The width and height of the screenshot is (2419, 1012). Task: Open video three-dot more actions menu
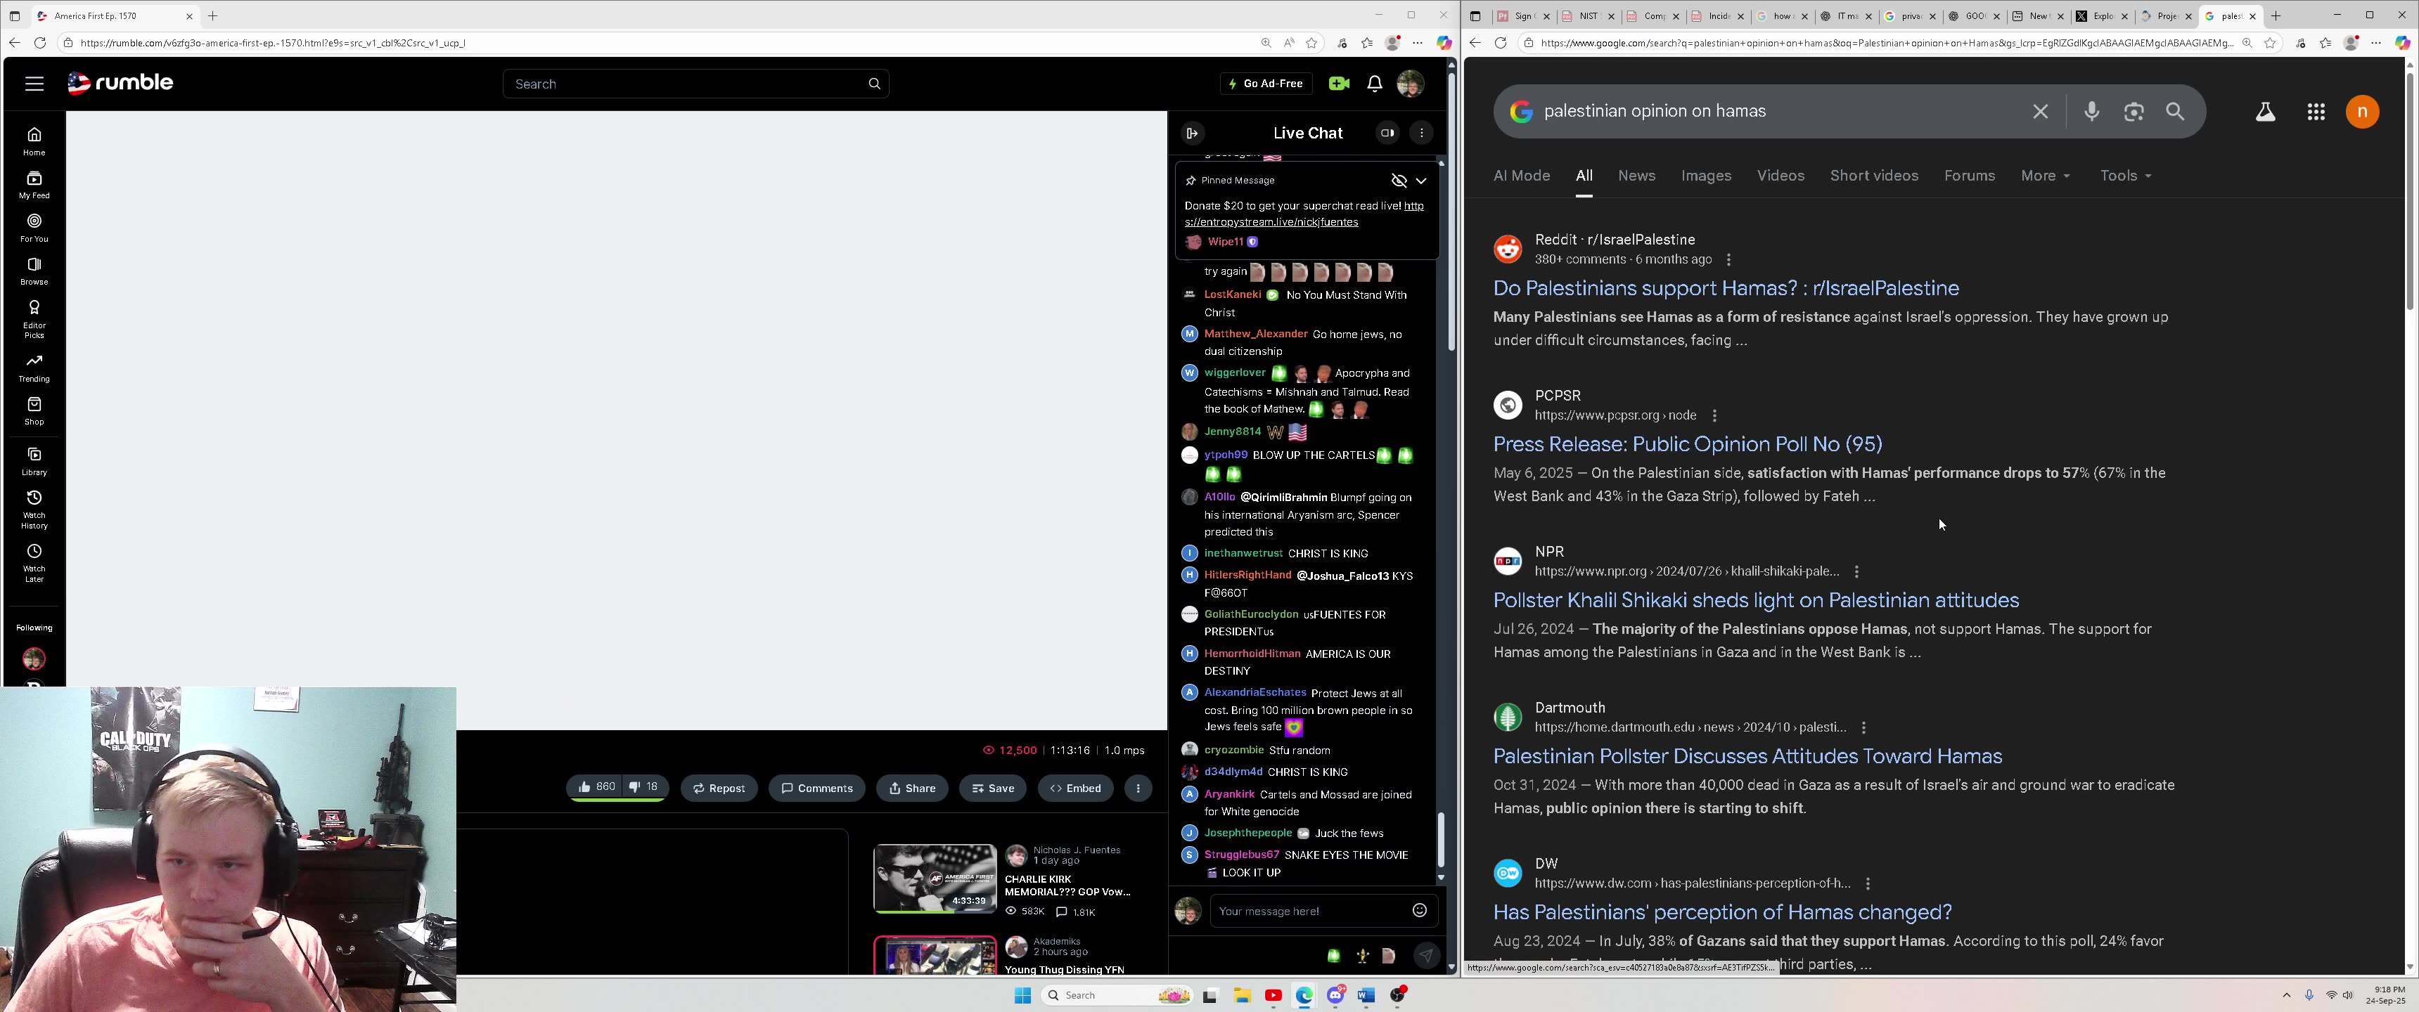tap(1138, 789)
